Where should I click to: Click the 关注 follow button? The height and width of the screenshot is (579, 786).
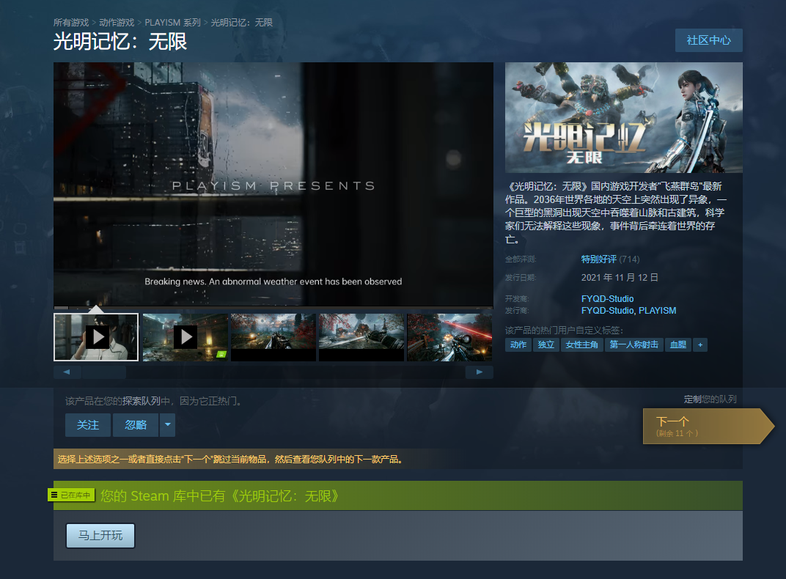(88, 425)
